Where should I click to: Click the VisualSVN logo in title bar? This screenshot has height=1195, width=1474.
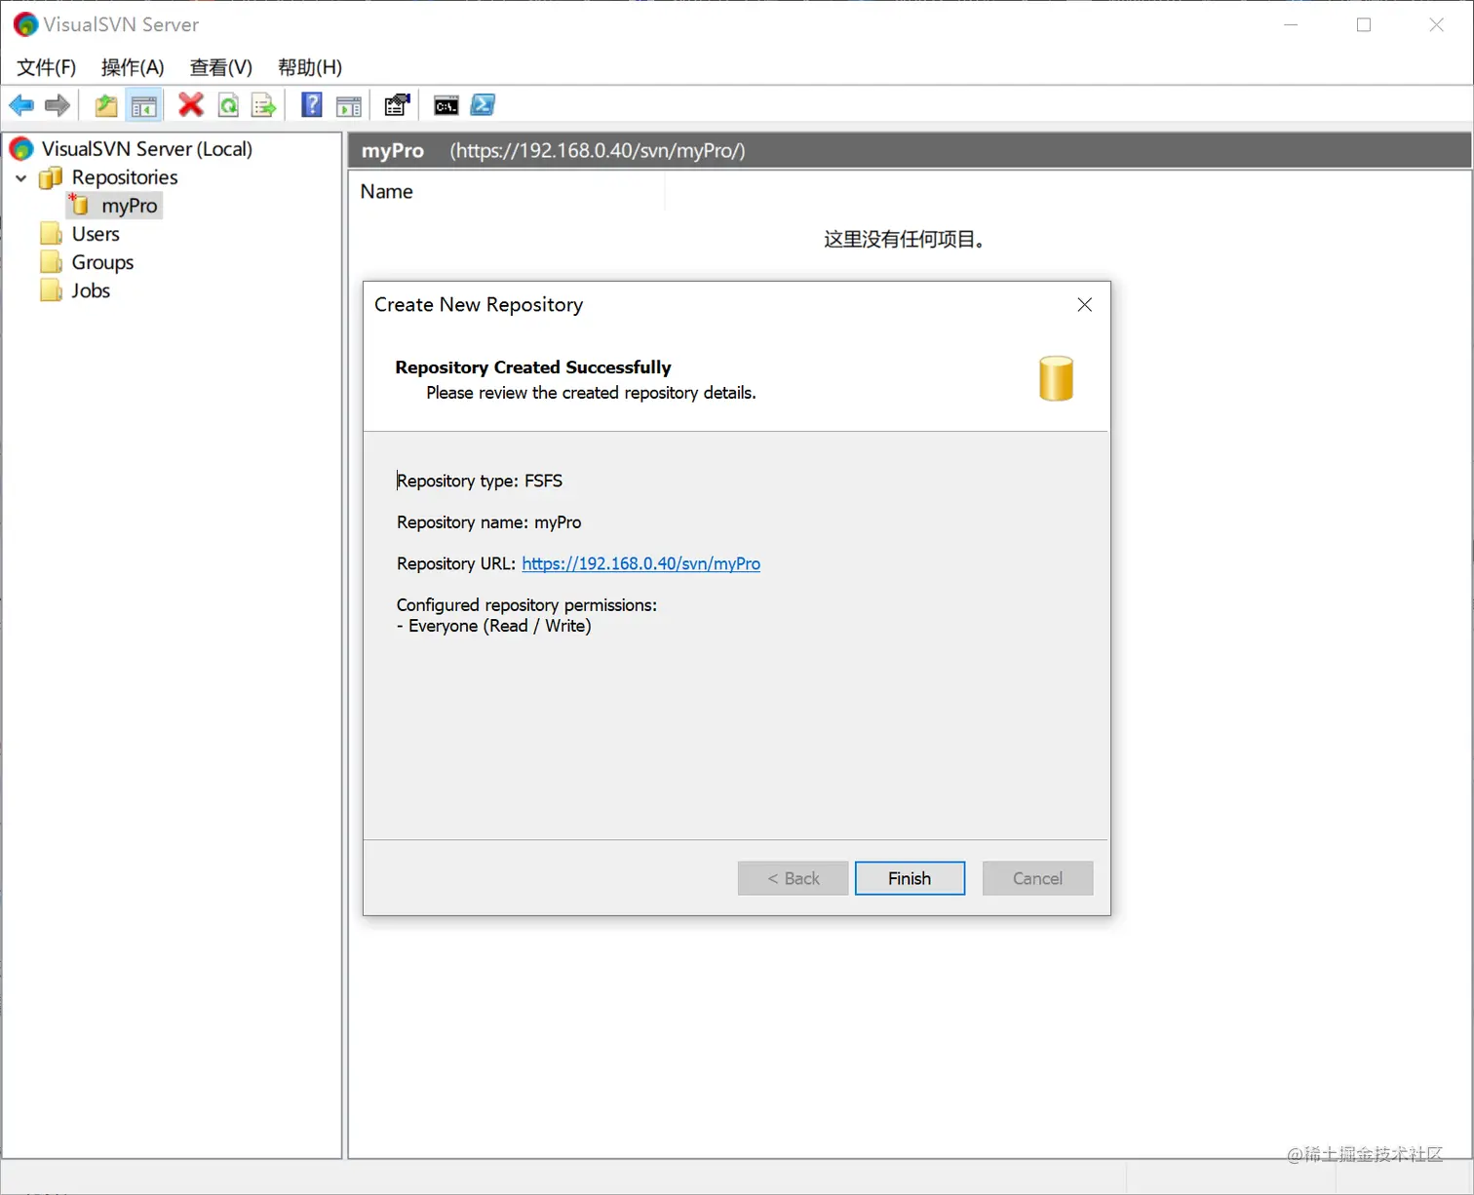25,24
